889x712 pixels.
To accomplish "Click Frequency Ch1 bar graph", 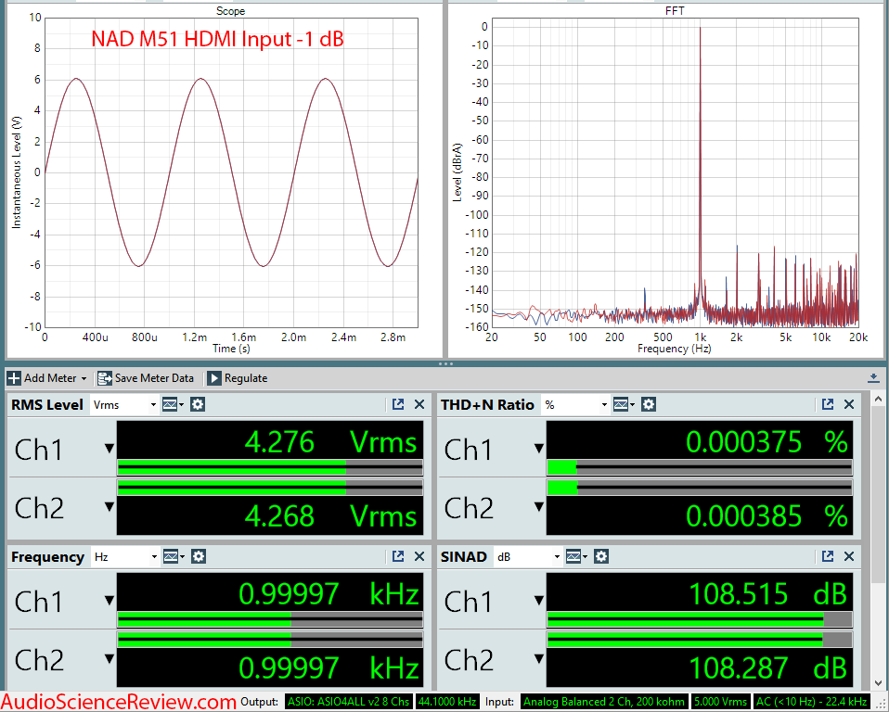I will point(270,619).
